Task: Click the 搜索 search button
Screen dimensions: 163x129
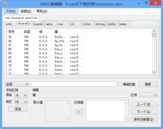Action: 148,84
